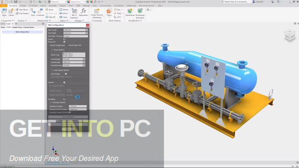Collapse the Sampling Options section
The height and width of the screenshot is (168, 299).
(50, 103)
